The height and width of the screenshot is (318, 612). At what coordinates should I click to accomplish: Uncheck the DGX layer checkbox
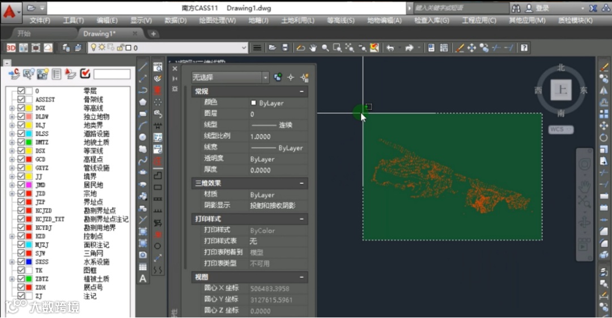coord(21,108)
